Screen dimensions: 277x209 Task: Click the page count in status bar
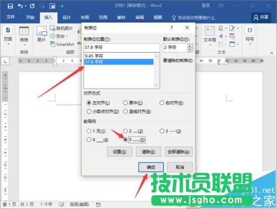(18, 205)
